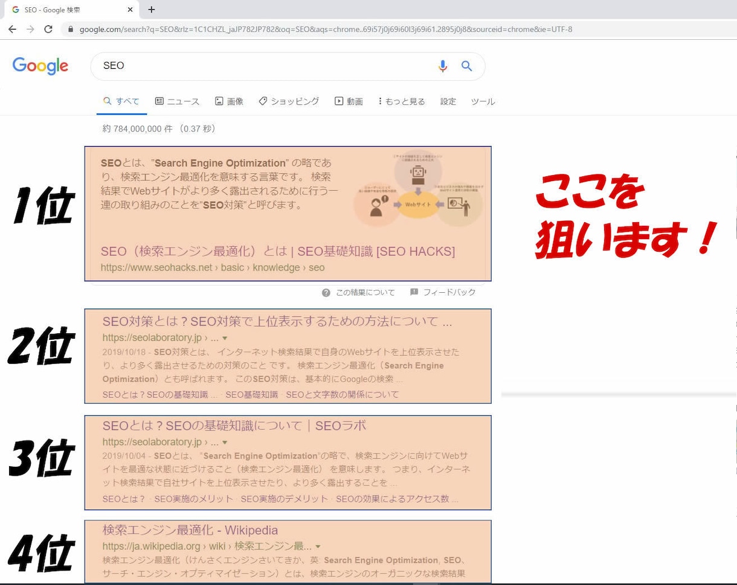Click the Google logo
The image size is (737, 585).
pos(40,66)
